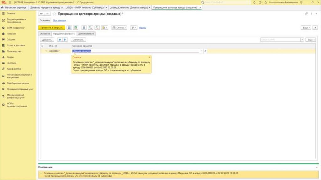Open the Продажи section
The width and height of the screenshot is (321, 180).
pyautogui.click(x=11, y=34)
